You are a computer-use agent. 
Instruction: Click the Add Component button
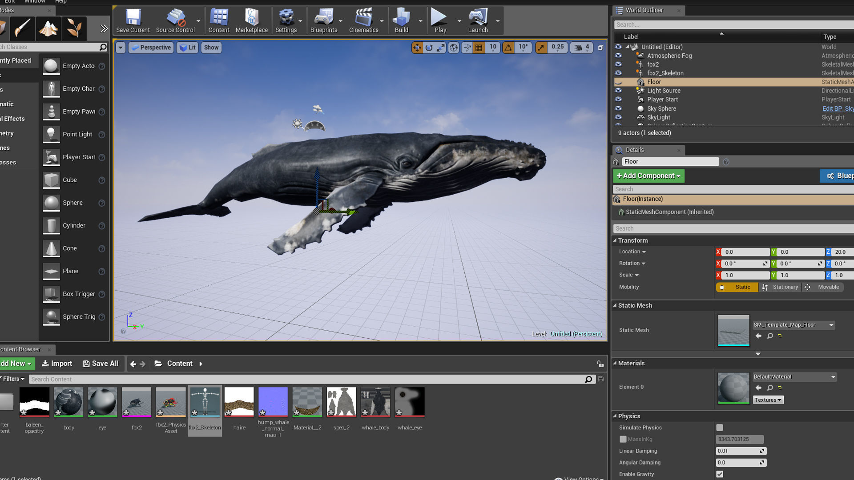(x=649, y=176)
